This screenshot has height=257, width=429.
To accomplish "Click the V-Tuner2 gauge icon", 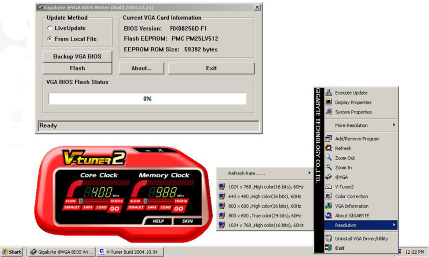I will (328, 187).
